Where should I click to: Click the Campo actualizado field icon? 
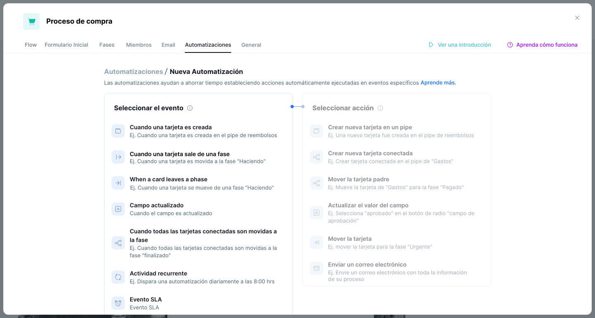[x=118, y=209]
